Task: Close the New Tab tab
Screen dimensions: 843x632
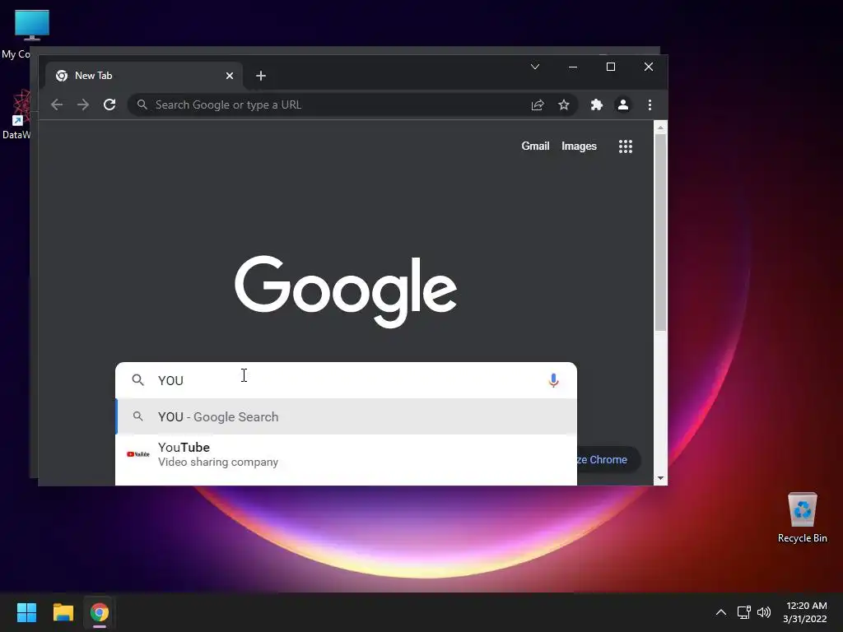Action: (230, 76)
